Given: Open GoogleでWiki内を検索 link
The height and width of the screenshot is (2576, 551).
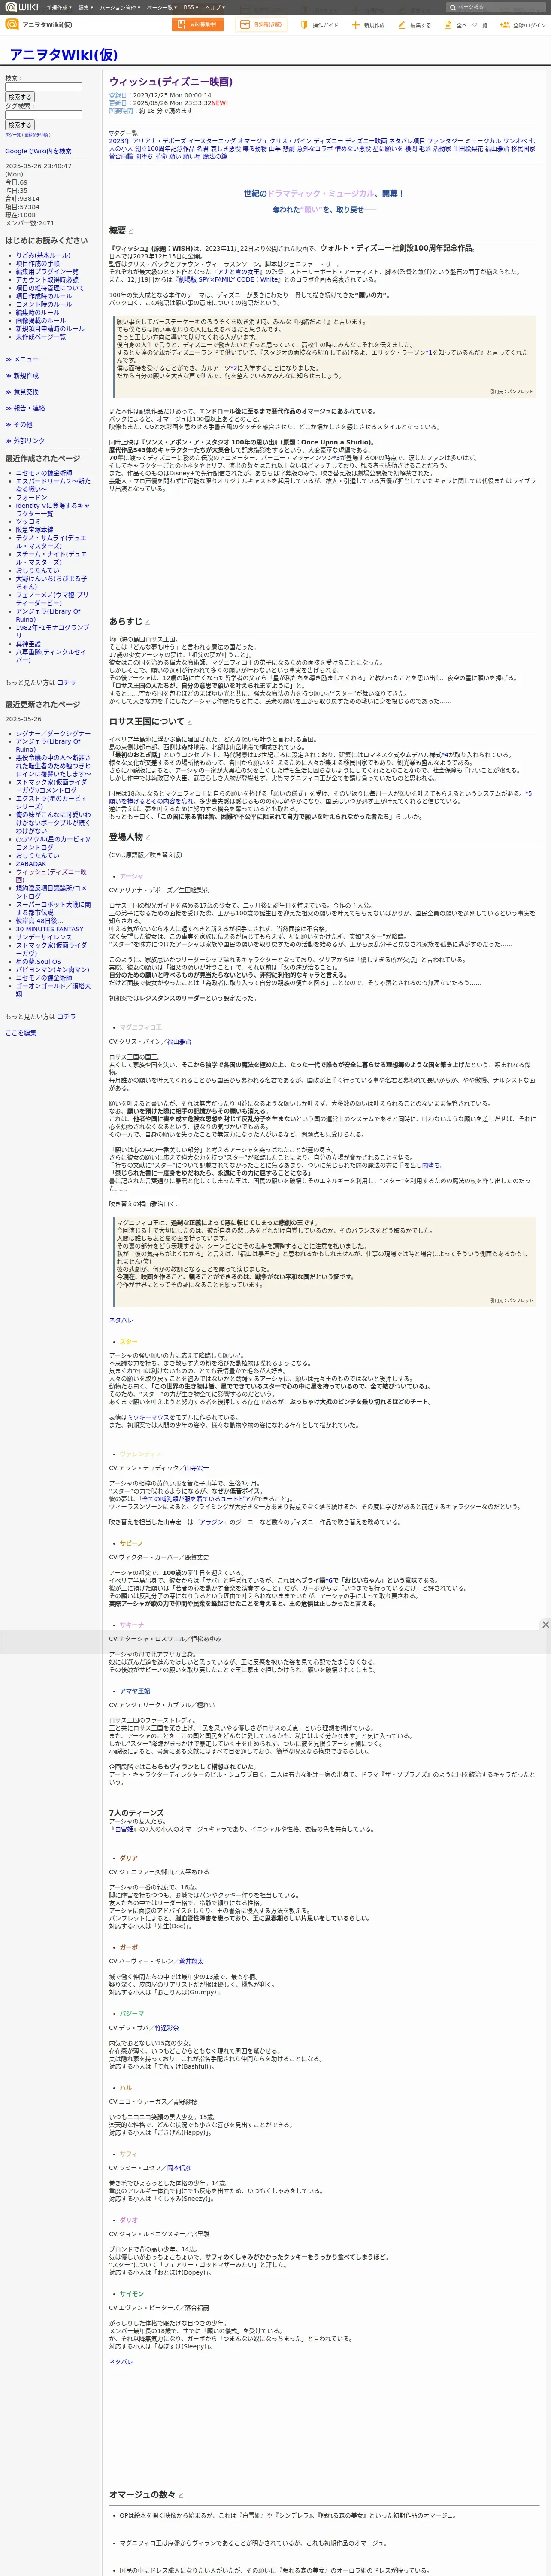Looking at the screenshot, I should tap(38, 151).
